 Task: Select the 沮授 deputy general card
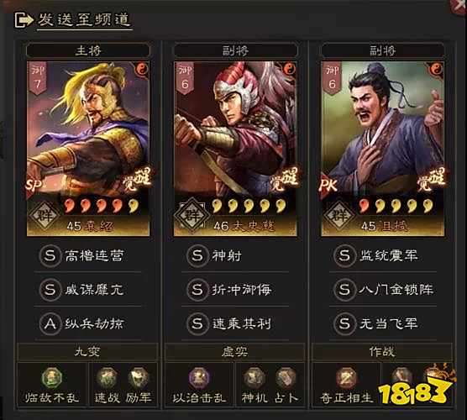(x=382, y=149)
